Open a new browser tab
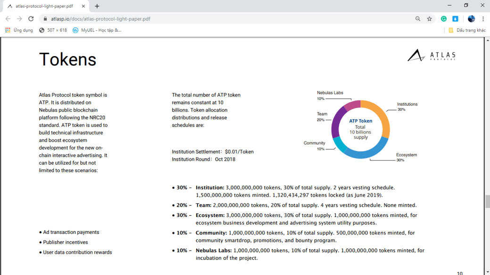Viewport: 490px width, 275px height. tap(97, 6)
